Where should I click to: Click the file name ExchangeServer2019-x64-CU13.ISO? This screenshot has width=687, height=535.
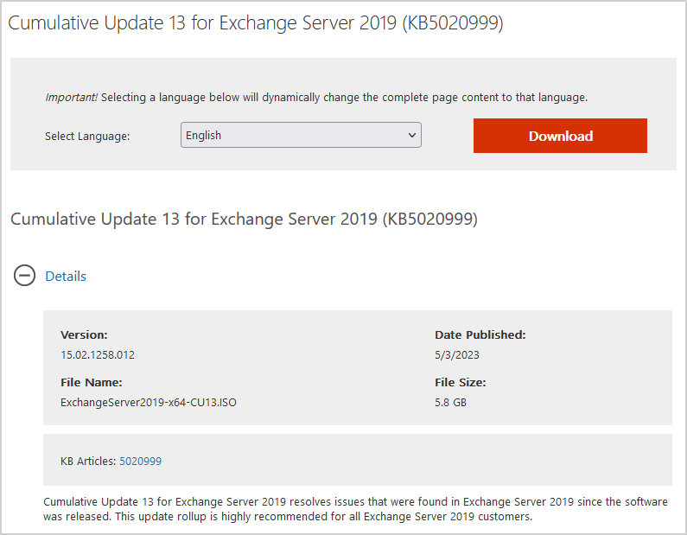coord(149,403)
